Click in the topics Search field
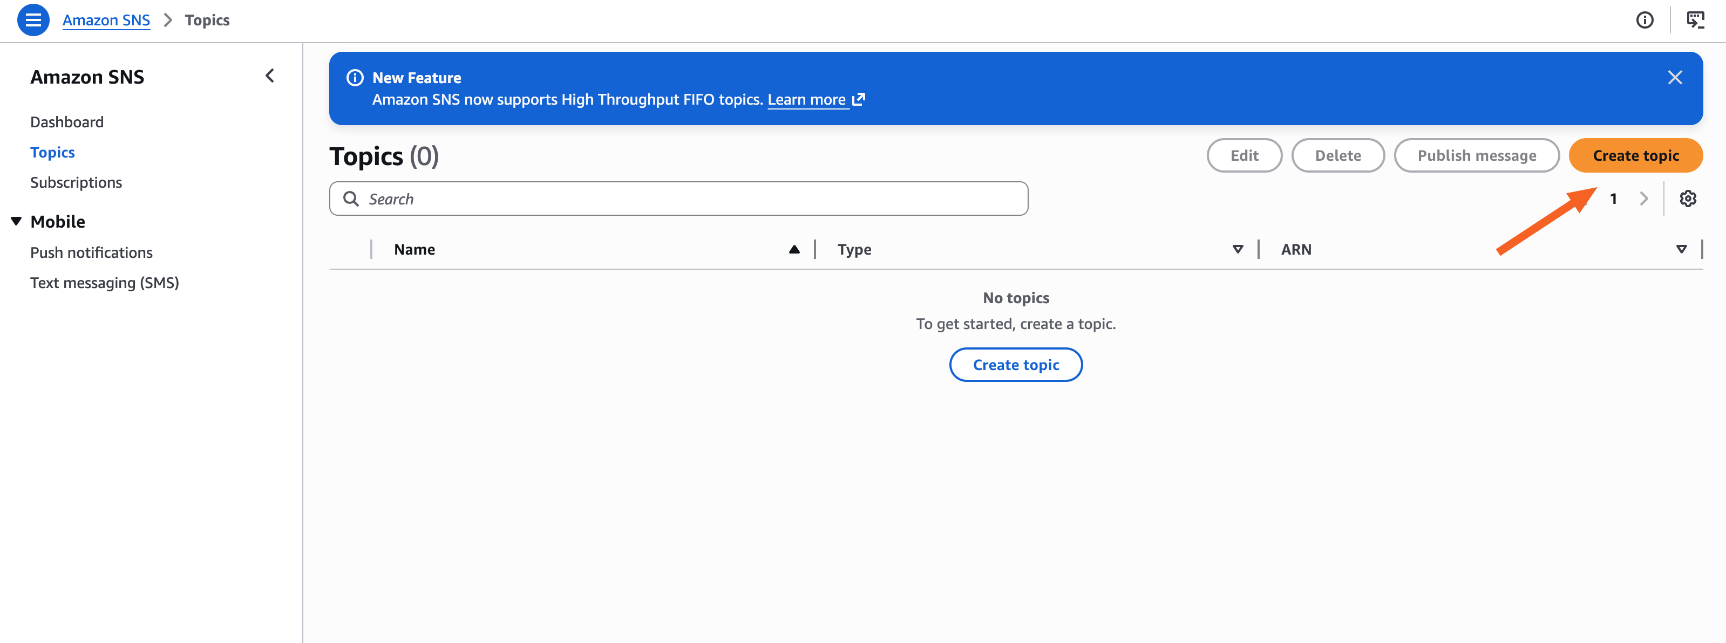 tap(678, 199)
